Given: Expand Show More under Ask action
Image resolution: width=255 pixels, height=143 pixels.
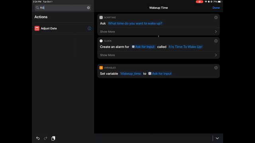Looking at the screenshot, I should click(x=159, y=32).
